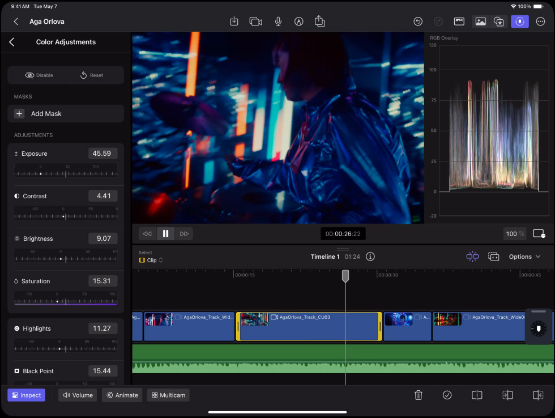Reset the color adjustments
The width and height of the screenshot is (555, 418).
(x=92, y=75)
